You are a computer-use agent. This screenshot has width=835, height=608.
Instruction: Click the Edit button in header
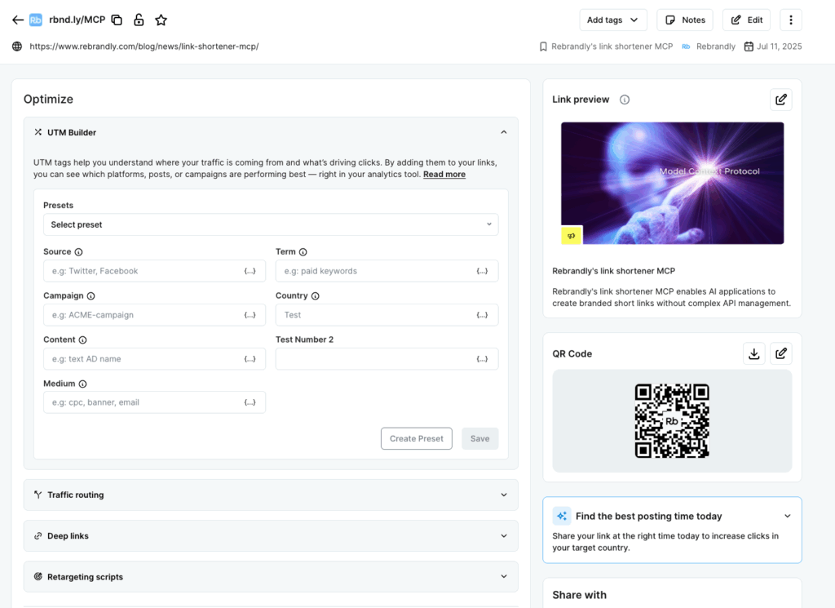(746, 20)
